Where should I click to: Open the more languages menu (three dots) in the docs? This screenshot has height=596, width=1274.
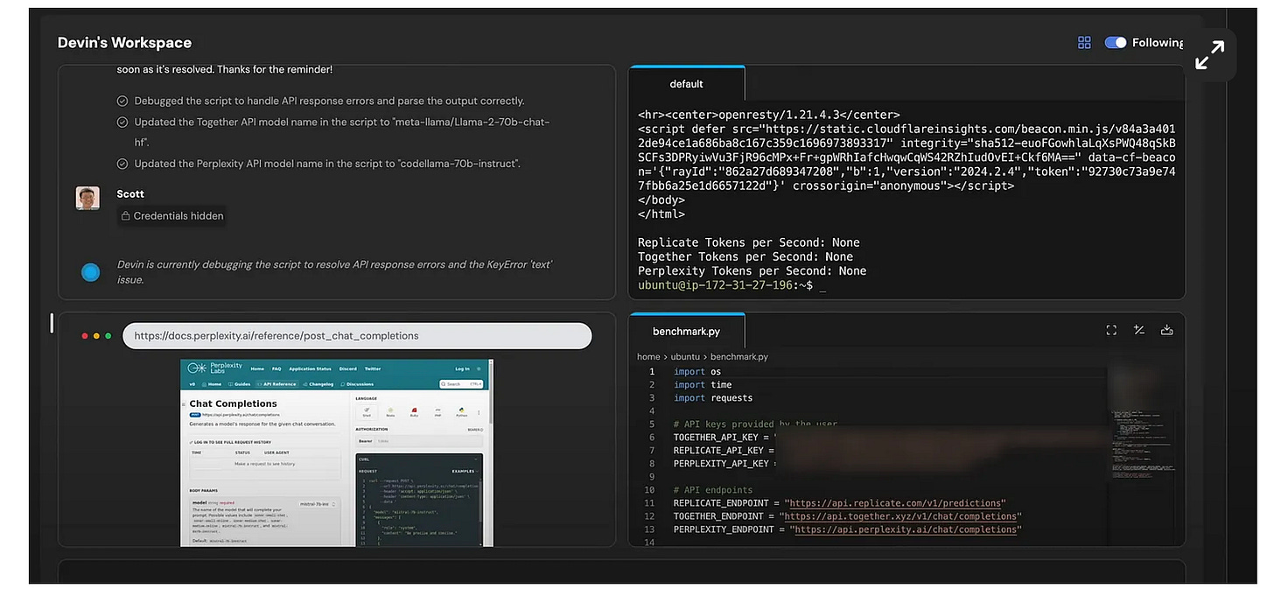pyautogui.click(x=479, y=412)
